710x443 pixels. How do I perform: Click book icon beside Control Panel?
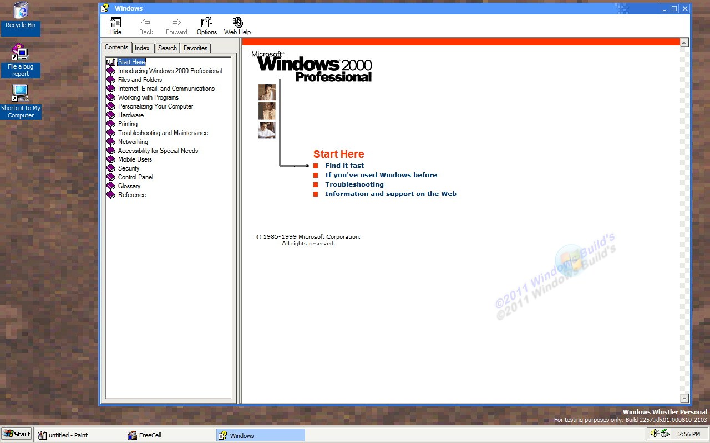[111, 177]
